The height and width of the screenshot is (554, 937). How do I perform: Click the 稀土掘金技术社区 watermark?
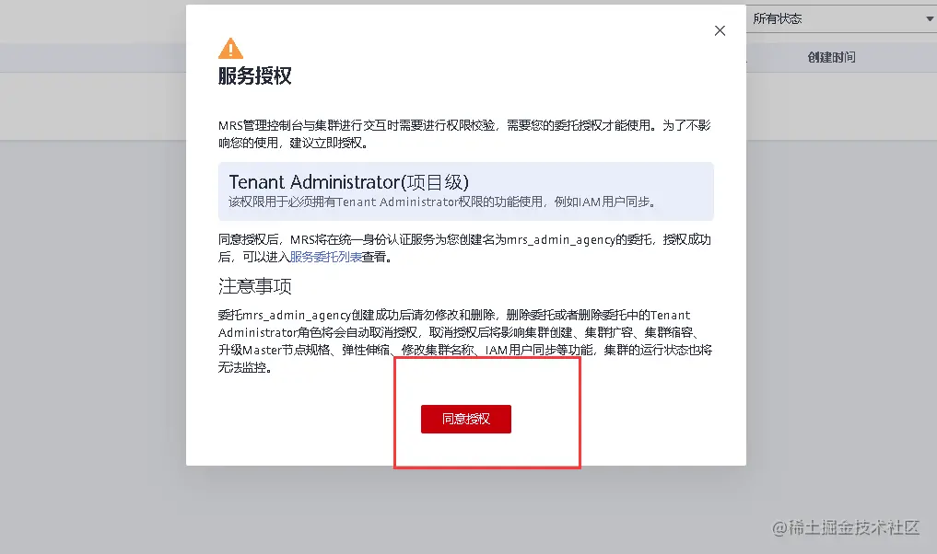tap(846, 527)
